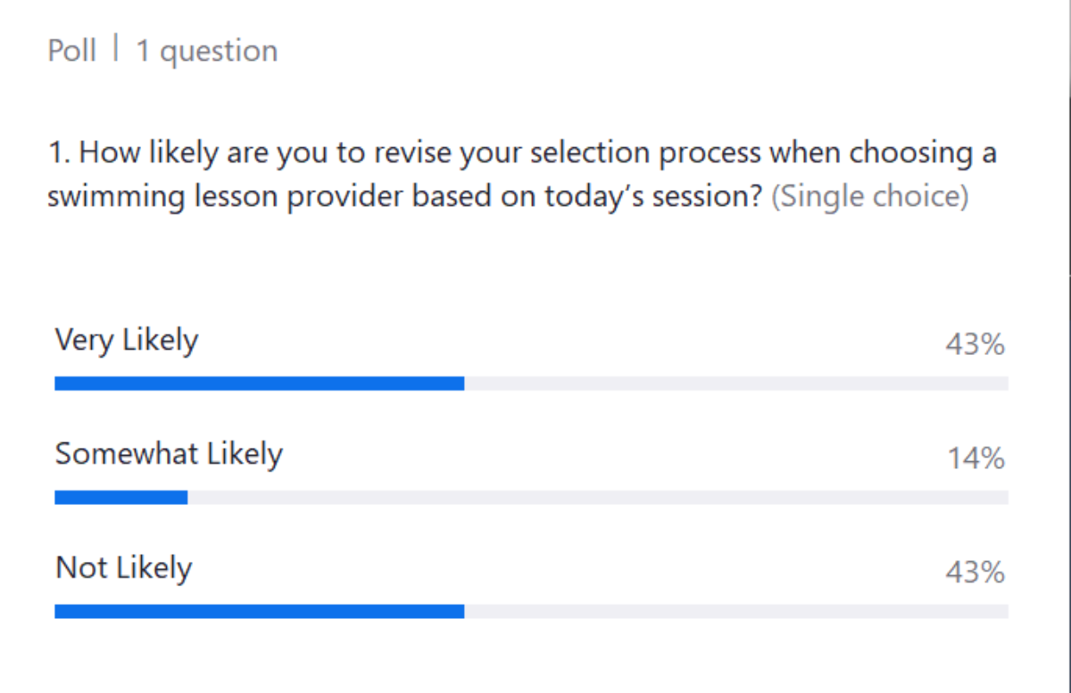Click the blue filled bar under Not Likely
The width and height of the screenshot is (1071, 693).
(x=260, y=611)
